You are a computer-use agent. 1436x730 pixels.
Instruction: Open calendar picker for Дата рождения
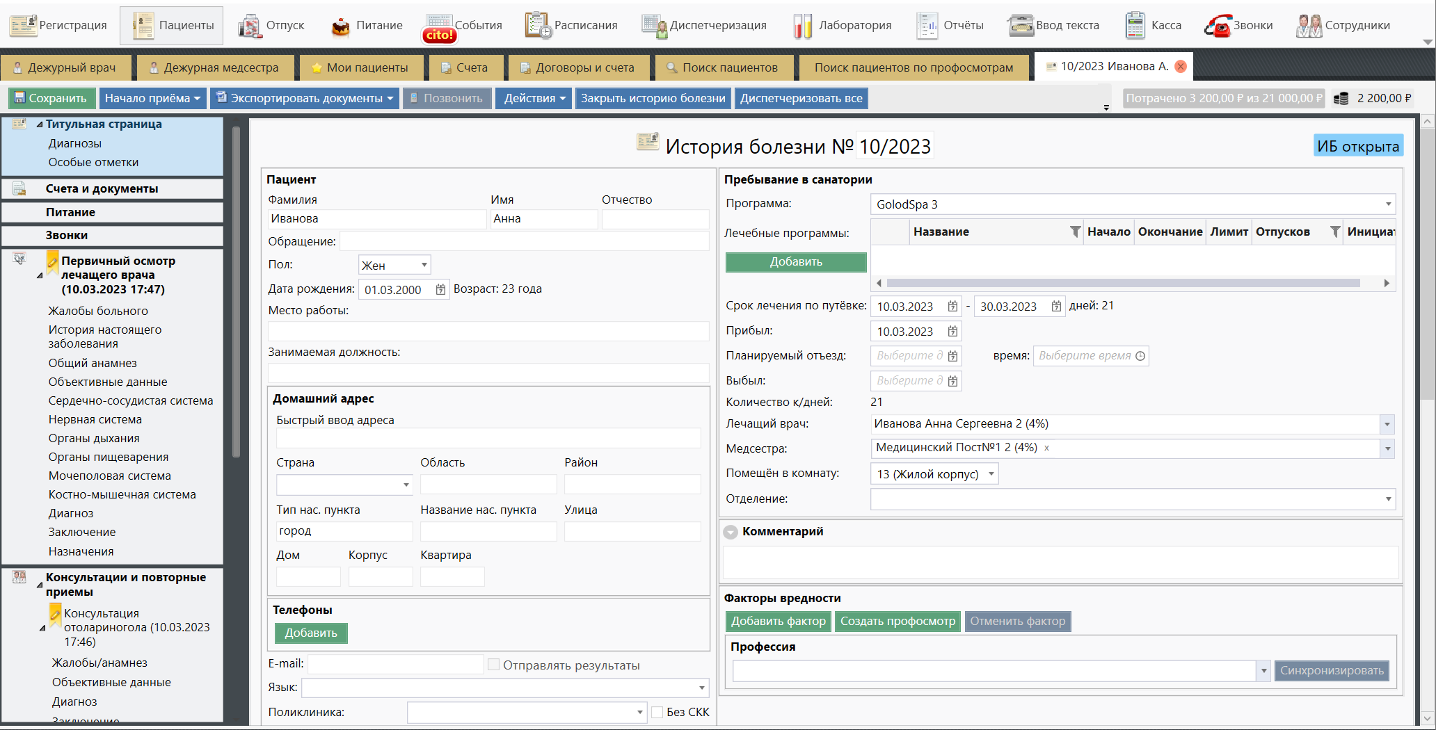[x=440, y=290]
